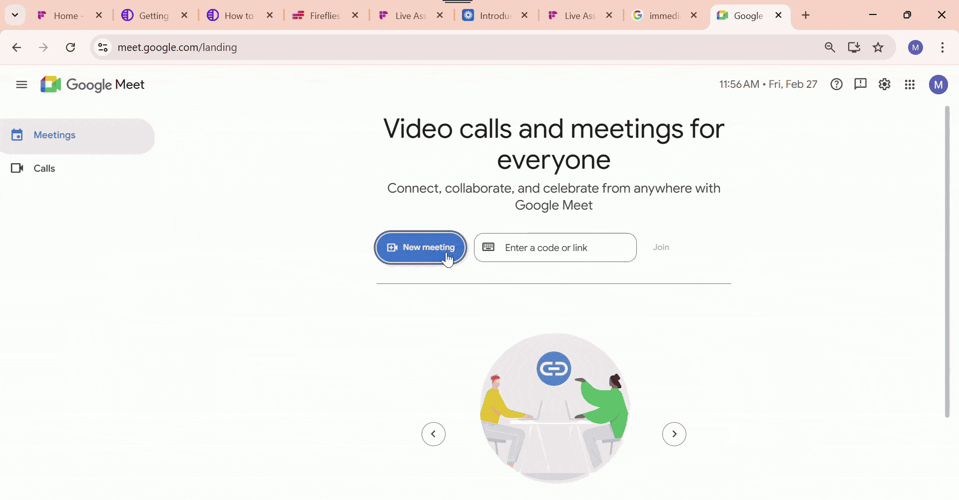Open browser tab search chevron
The height and width of the screenshot is (500, 959).
pyautogui.click(x=14, y=15)
